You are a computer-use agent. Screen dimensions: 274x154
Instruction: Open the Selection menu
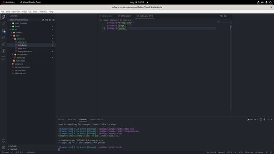click(16, 12)
